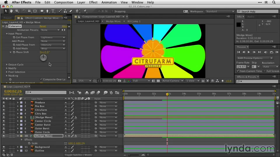The image size is (280, 157).
Task: Select the Hand tool
Action: point(11,11)
